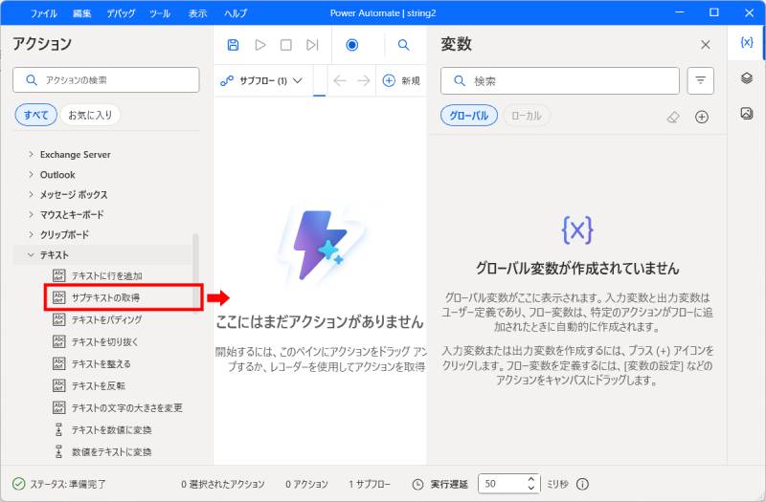Image resolution: width=766 pixels, height=502 pixels.
Task: Select the テキストを整える action
Action: click(x=91, y=363)
